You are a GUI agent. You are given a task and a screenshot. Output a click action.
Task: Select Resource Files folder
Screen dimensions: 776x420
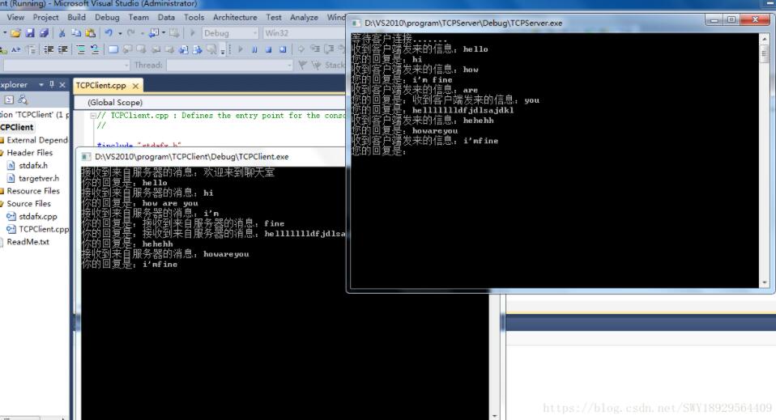[x=32, y=191]
